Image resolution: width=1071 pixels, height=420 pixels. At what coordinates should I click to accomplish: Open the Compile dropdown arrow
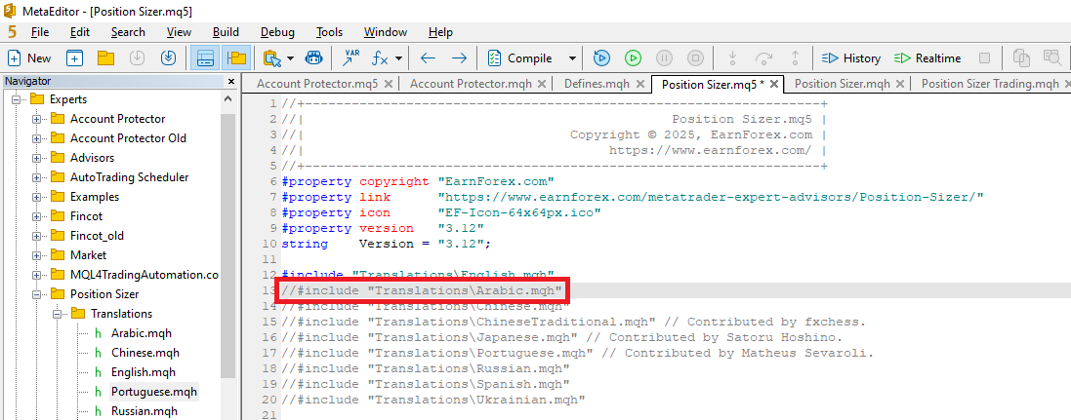(572, 58)
